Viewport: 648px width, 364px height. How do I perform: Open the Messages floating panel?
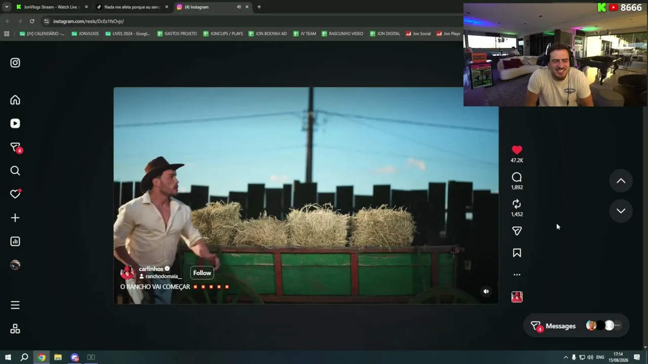pos(576,326)
